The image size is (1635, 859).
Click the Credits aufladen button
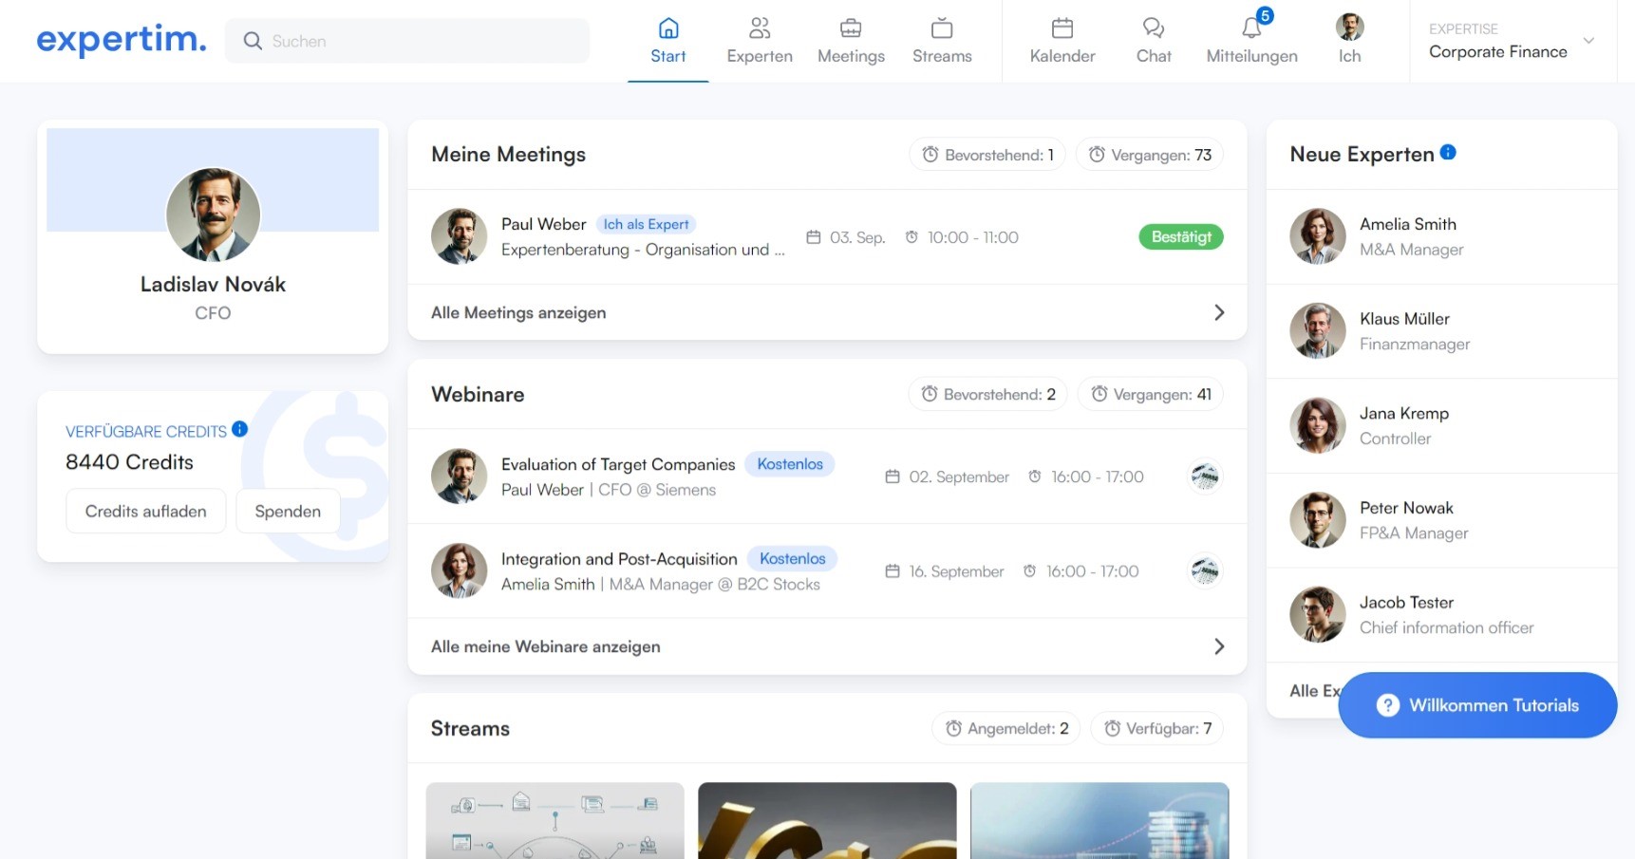[x=145, y=512]
